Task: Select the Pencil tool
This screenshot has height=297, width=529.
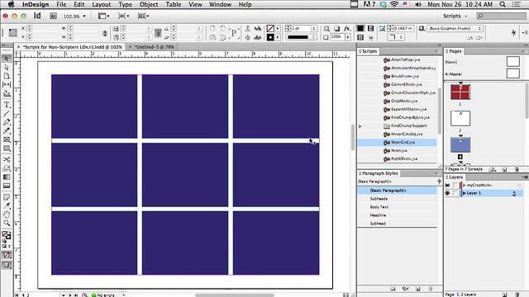Action: click(7, 130)
